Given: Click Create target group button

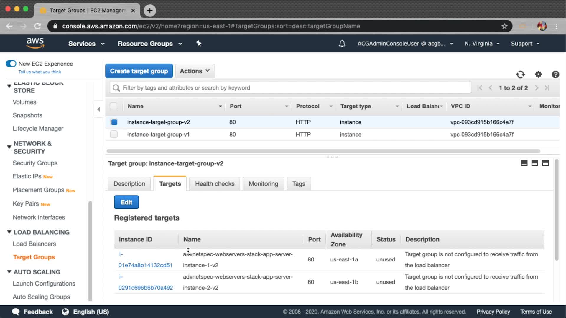Looking at the screenshot, I should 139,71.
